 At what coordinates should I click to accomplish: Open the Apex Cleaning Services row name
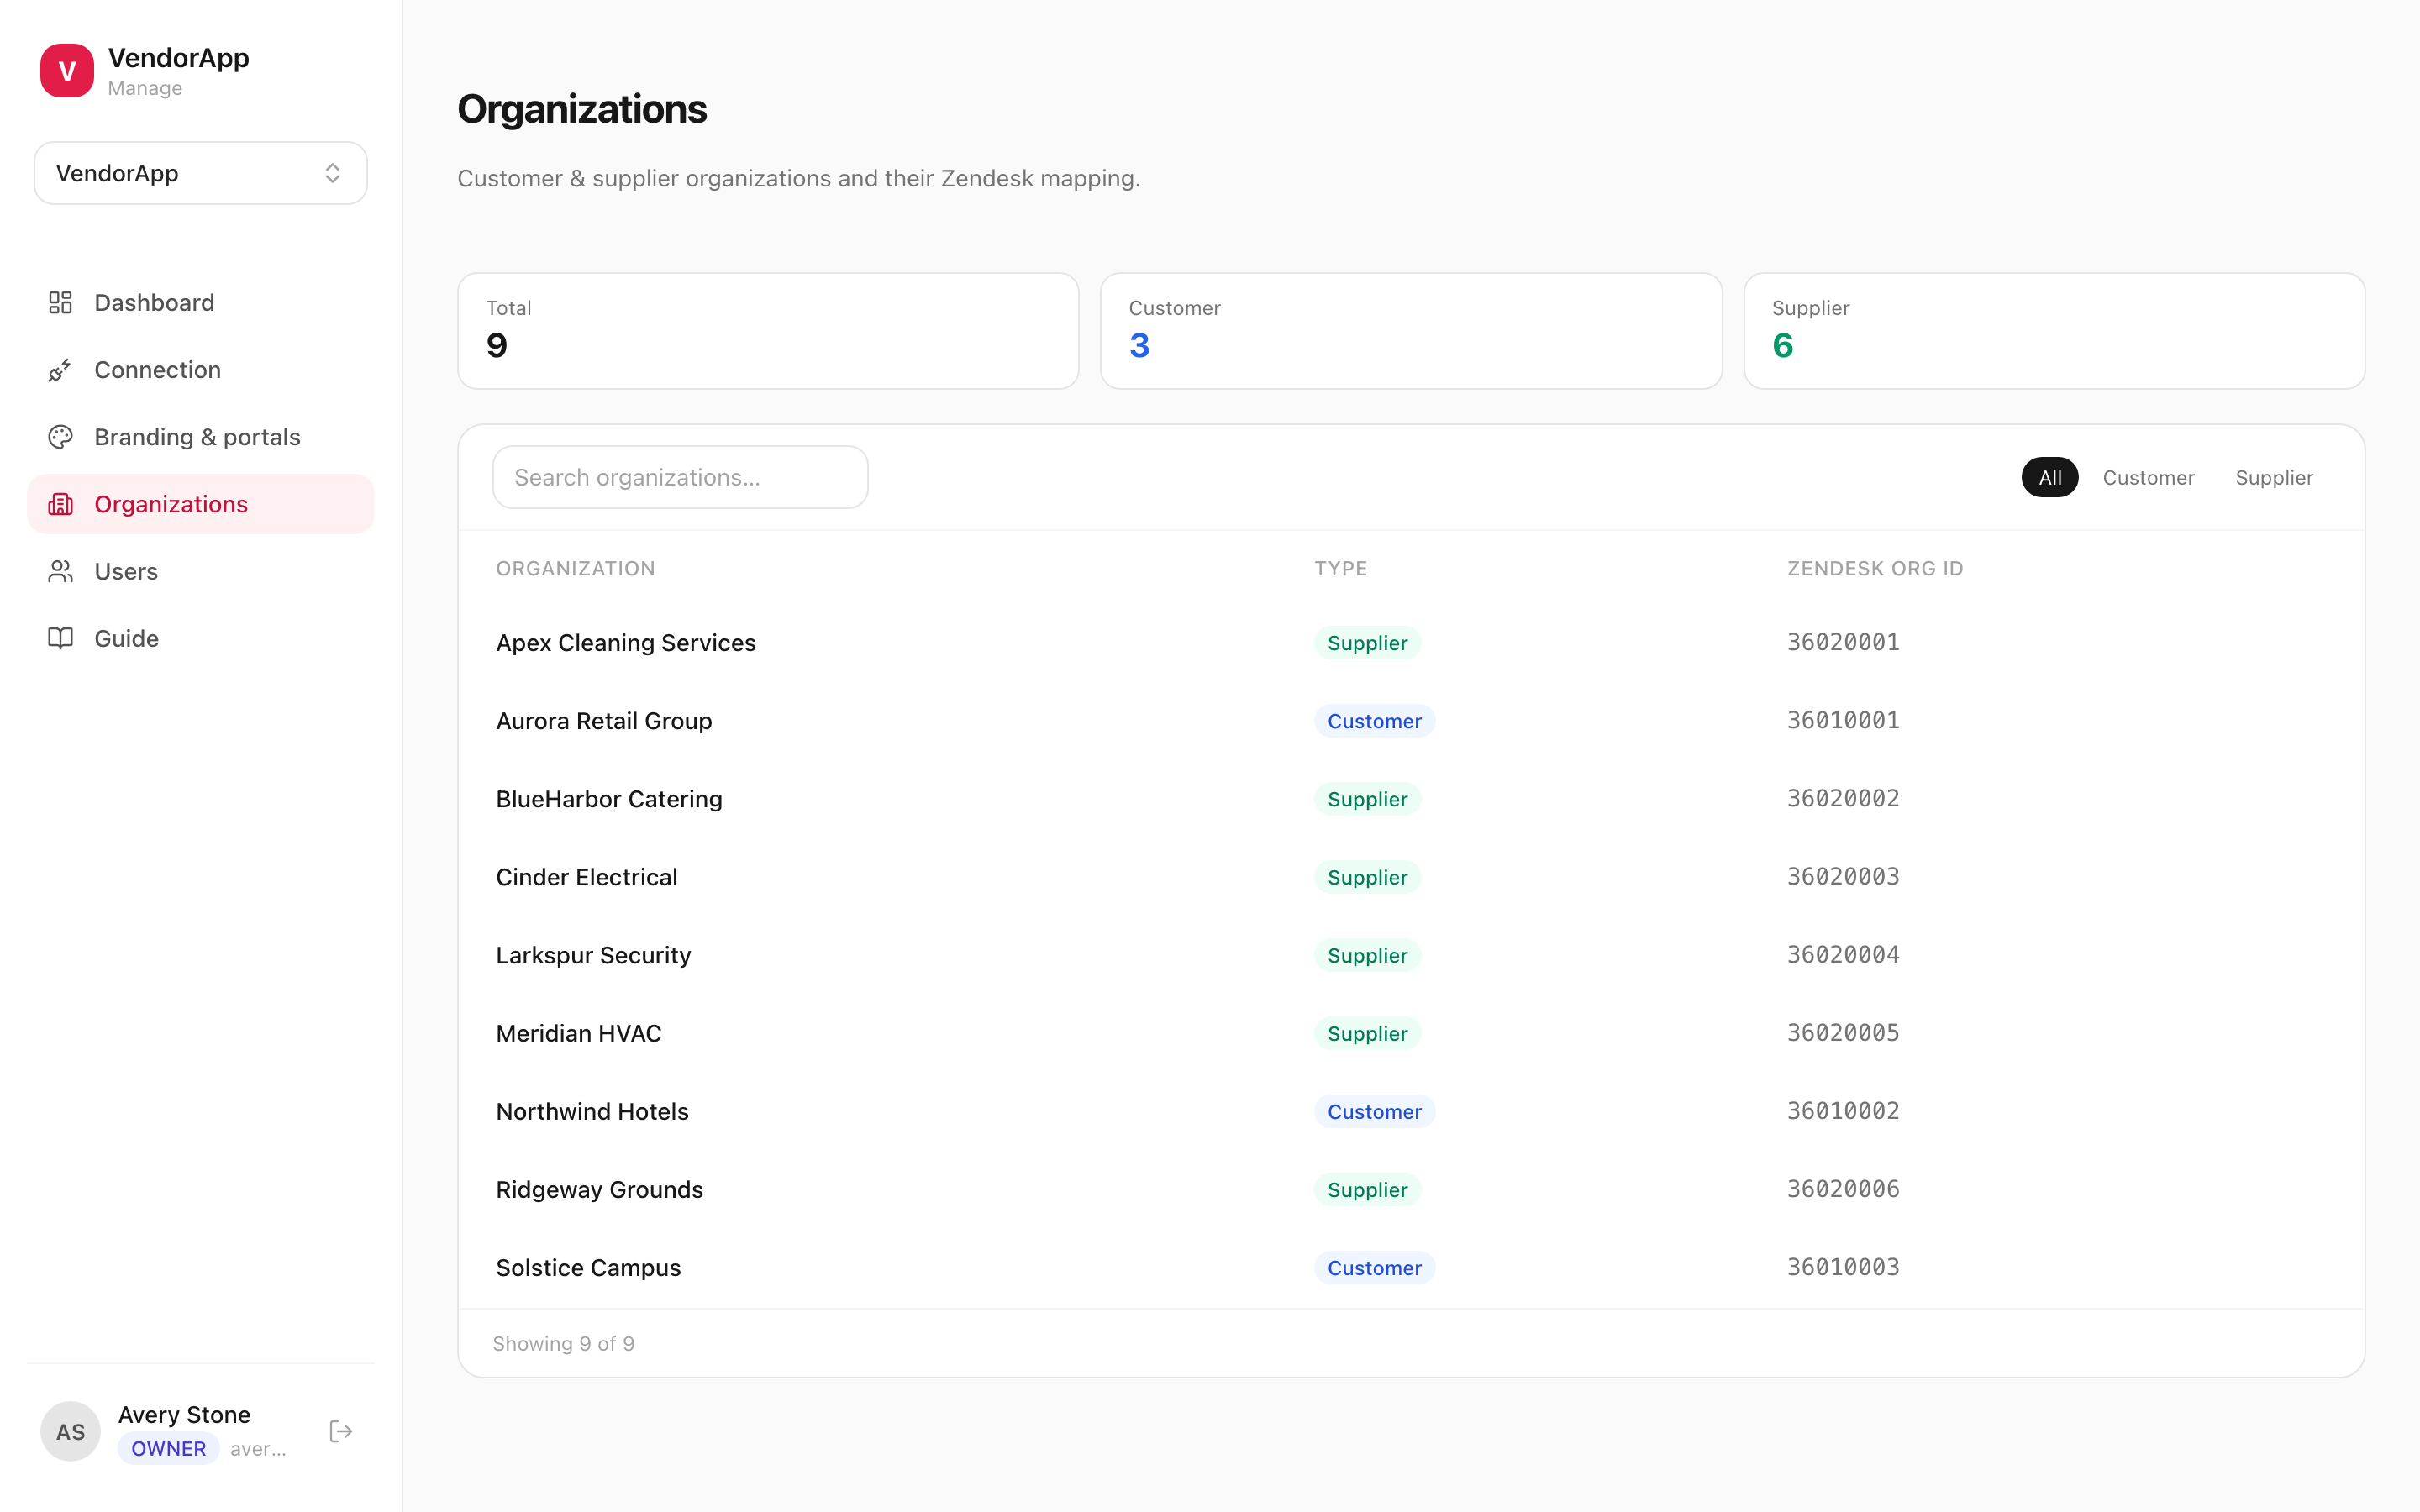tap(626, 642)
